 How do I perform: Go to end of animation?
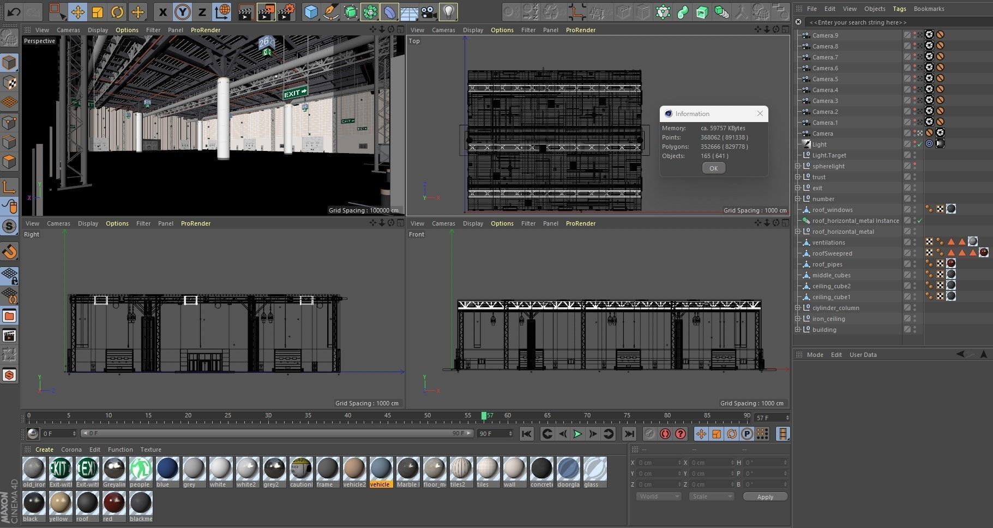(x=629, y=434)
